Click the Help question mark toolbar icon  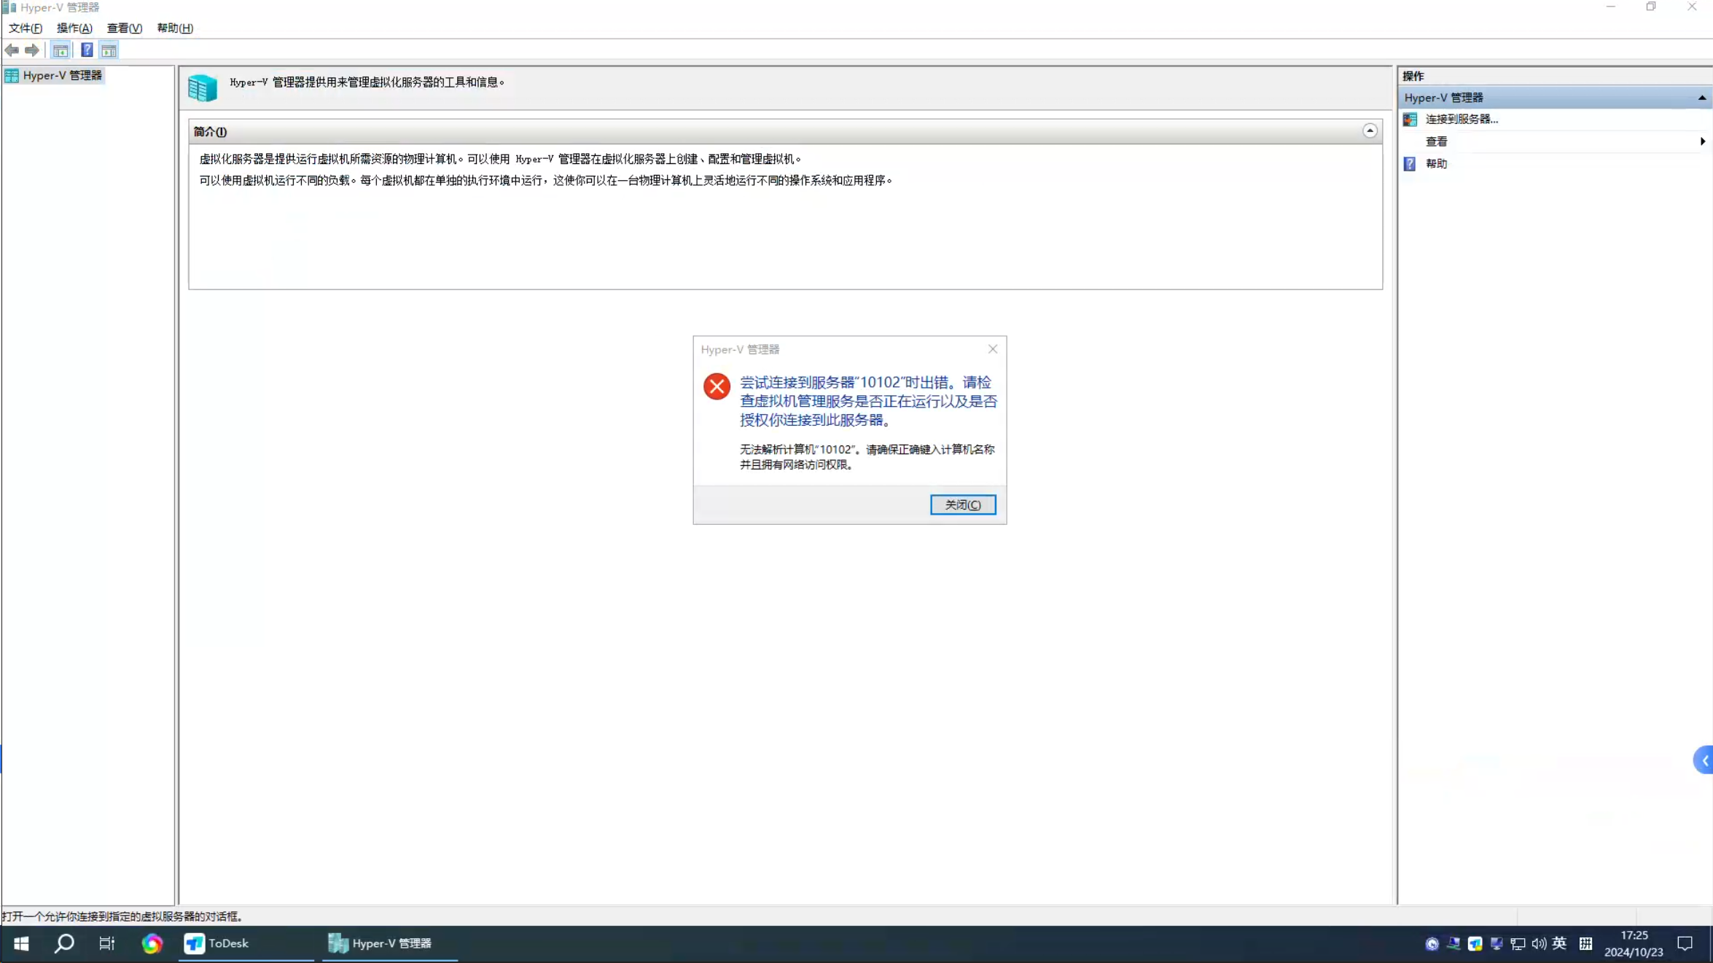[87, 50]
